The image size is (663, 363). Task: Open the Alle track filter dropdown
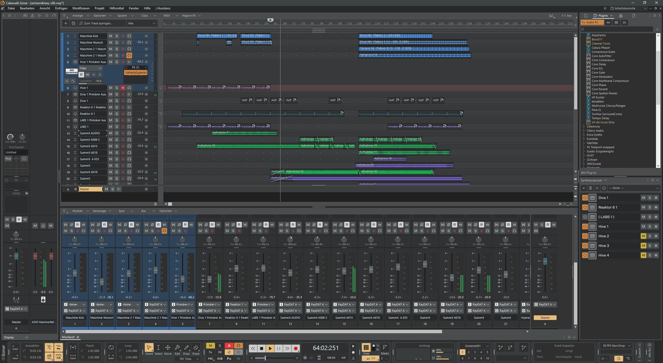click(142, 23)
